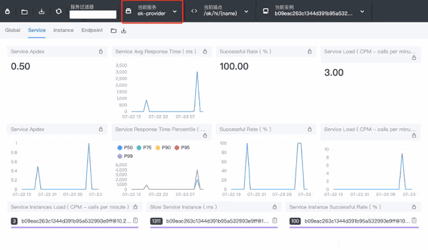
Task: Toggle the P50 legend series
Action: click(x=125, y=148)
